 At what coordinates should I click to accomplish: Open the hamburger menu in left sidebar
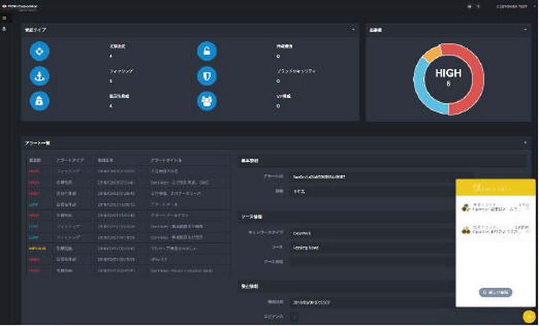click(5, 18)
